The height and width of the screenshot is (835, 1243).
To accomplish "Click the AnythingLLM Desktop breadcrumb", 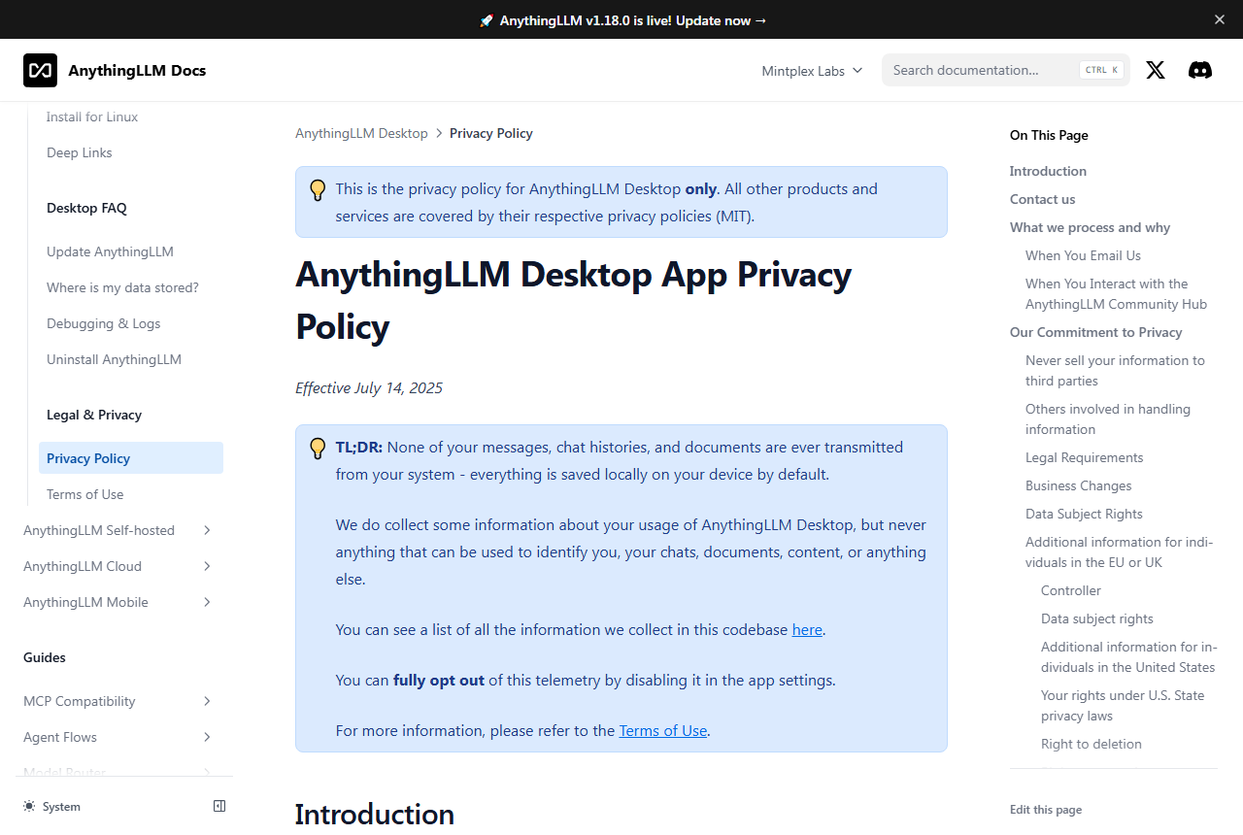I will click(x=361, y=133).
